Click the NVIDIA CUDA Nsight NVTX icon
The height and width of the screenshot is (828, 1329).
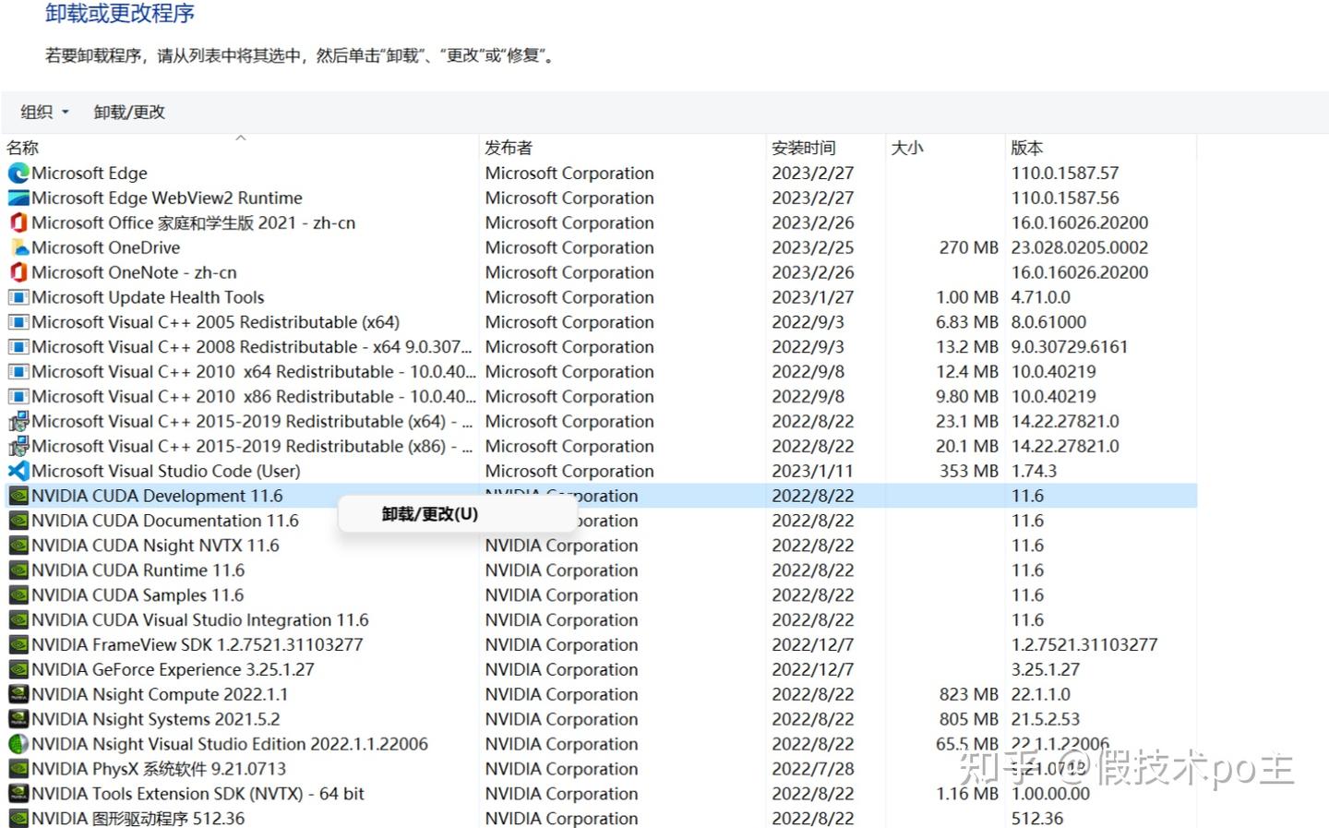(x=18, y=546)
